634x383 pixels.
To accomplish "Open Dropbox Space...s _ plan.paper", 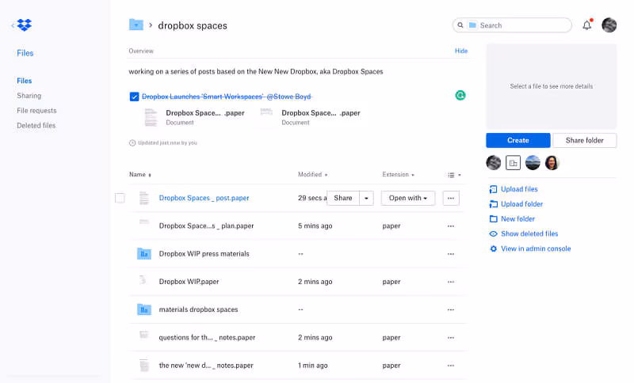I will coord(206,226).
